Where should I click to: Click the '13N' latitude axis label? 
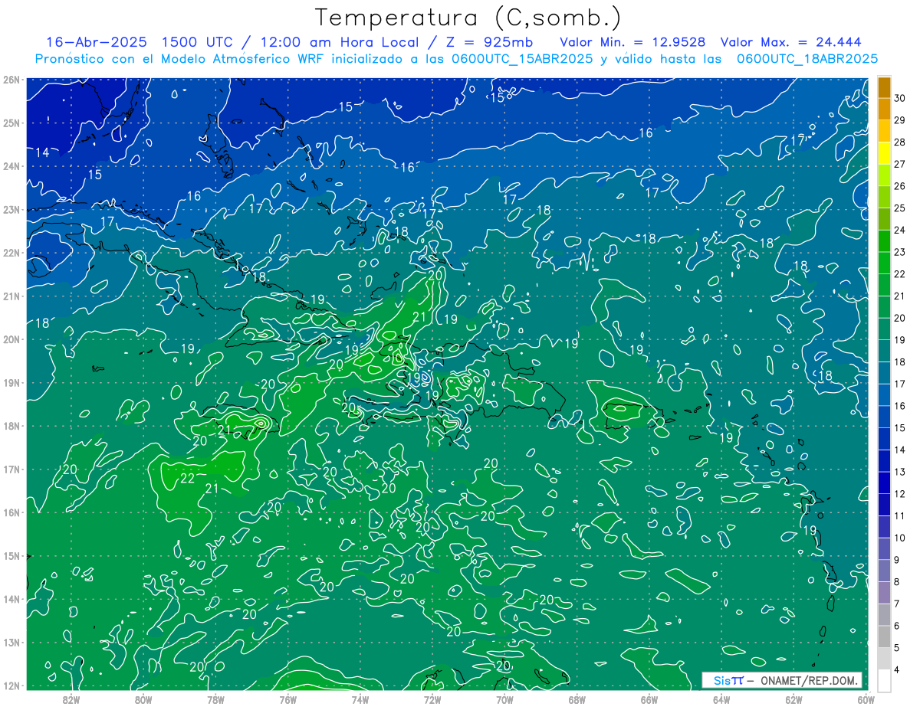[11, 643]
